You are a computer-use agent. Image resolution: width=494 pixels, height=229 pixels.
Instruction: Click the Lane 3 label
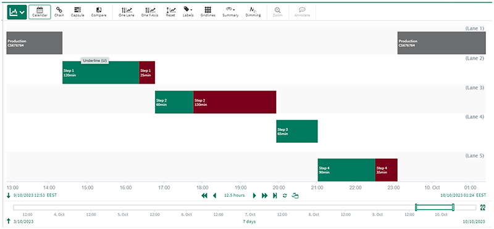click(474, 87)
